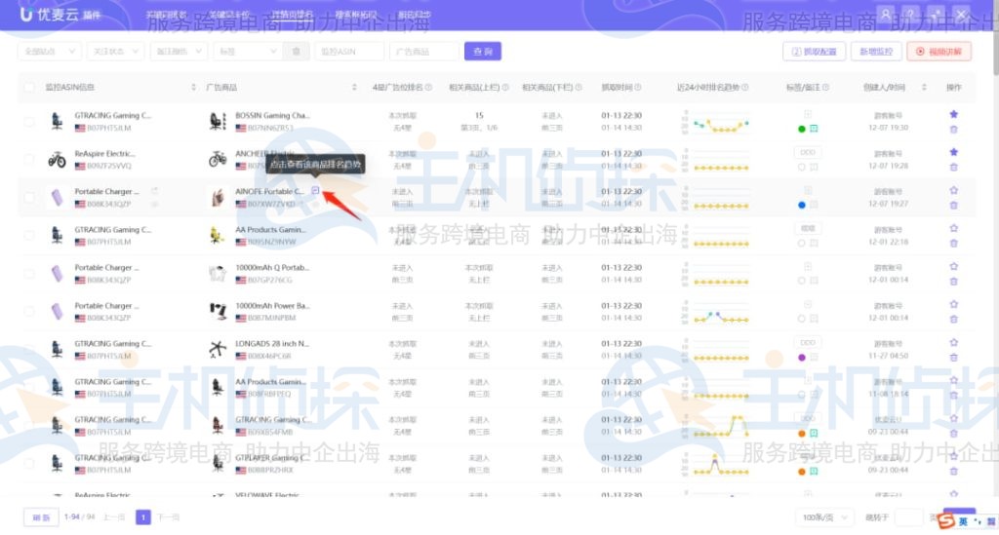The width and height of the screenshot is (999, 535).
Task: Focus the 监控ASIN input field
Action: click(349, 52)
